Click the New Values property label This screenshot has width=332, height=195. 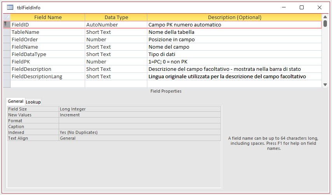(33, 115)
